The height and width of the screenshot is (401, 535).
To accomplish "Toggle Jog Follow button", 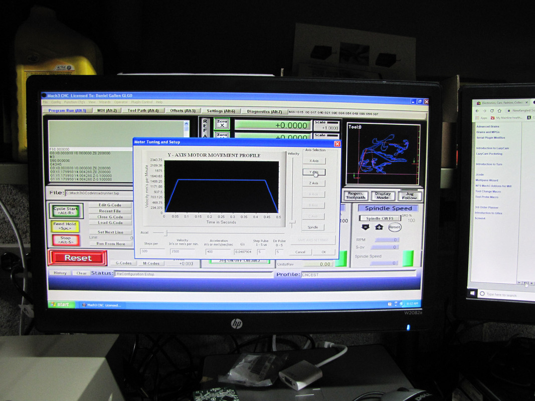I will (x=410, y=195).
